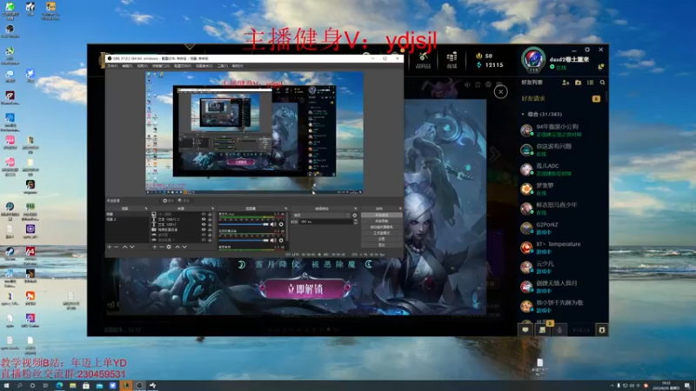Open the transition properties gear in OBS

tap(355, 215)
